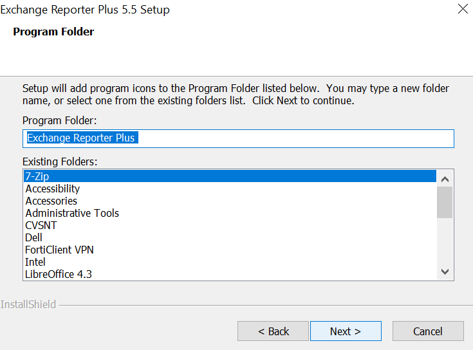Choose the Accessories folder entry
The width and height of the screenshot is (473, 350).
coord(51,201)
